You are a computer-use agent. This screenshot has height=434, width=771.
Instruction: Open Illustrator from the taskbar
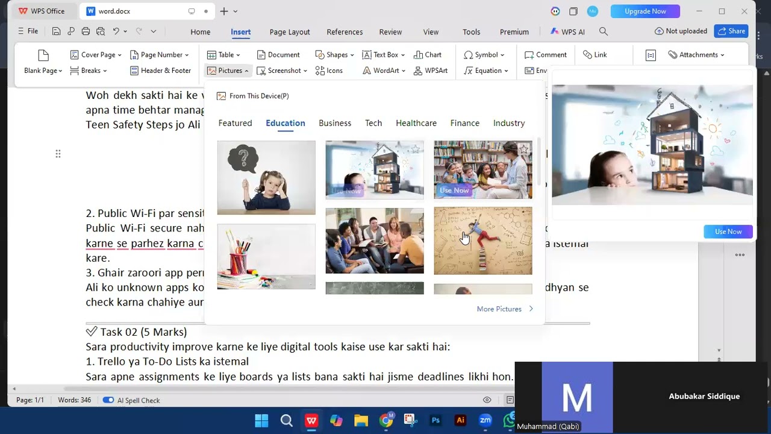click(461, 420)
